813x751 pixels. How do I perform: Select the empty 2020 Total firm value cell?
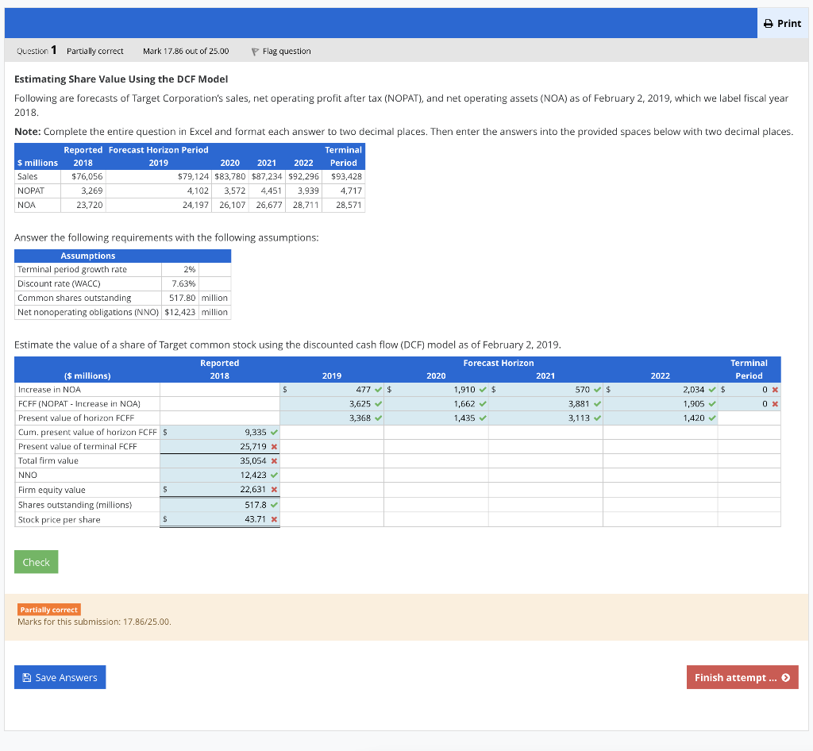pos(435,460)
